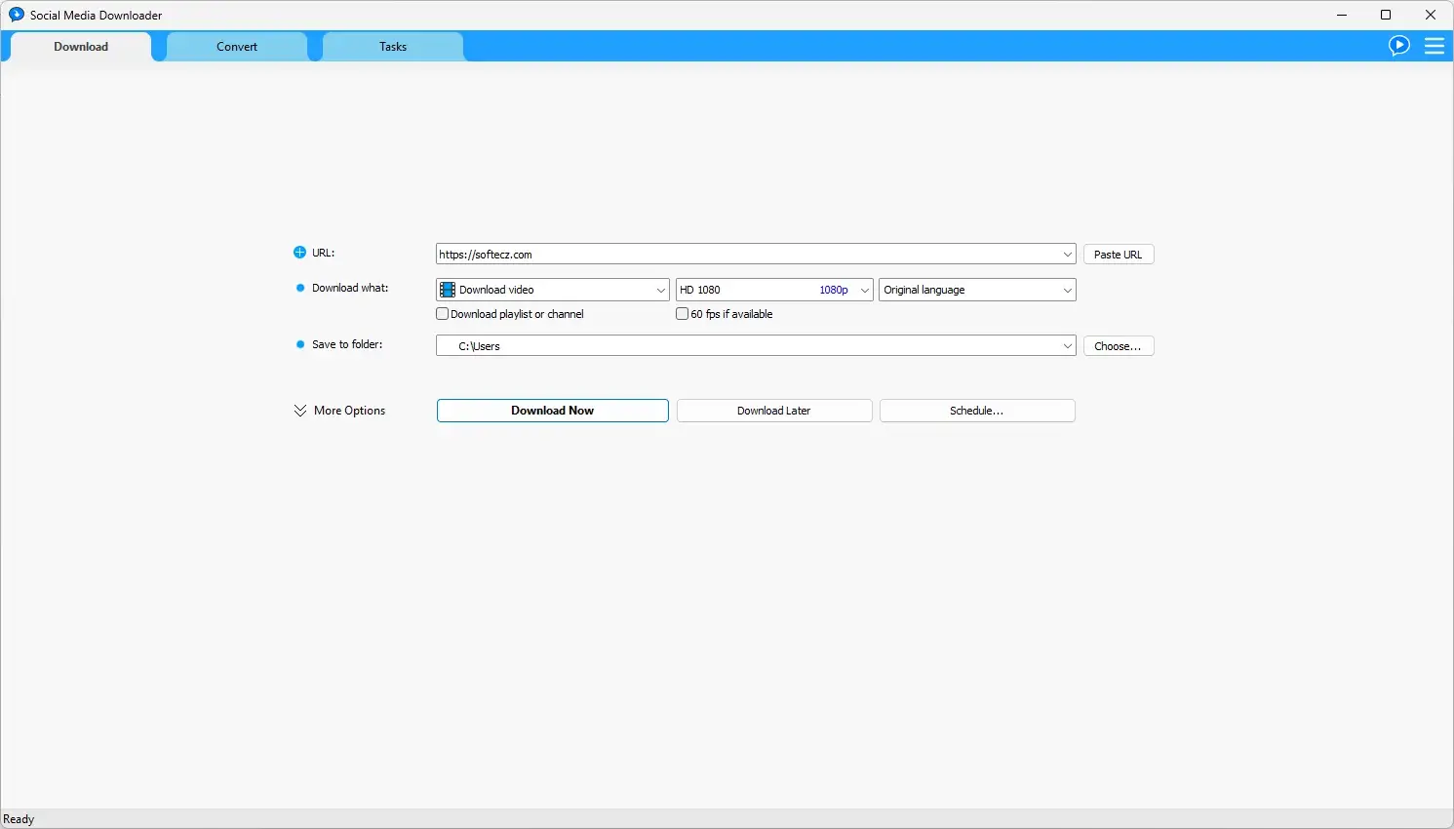Click the film strip icon in Download video
The width and height of the screenshot is (1454, 829).
click(448, 290)
